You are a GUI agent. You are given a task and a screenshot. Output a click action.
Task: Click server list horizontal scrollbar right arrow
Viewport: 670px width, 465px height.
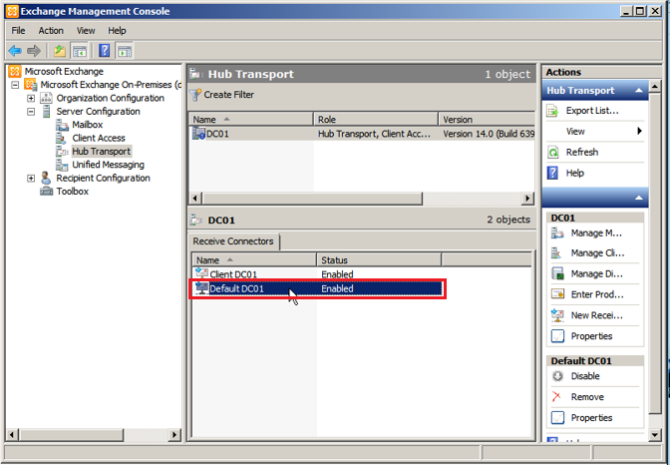click(527, 198)
